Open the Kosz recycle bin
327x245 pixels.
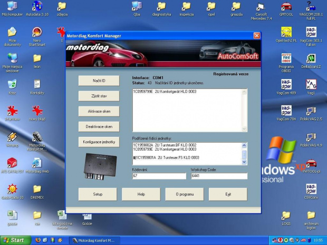[x=12, y=87]
